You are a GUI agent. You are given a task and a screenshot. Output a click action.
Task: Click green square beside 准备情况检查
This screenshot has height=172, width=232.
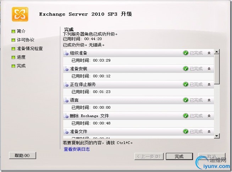(13, 49)
